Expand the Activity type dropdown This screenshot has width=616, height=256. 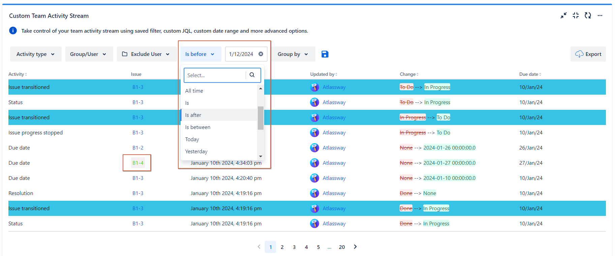pos(36,54)
